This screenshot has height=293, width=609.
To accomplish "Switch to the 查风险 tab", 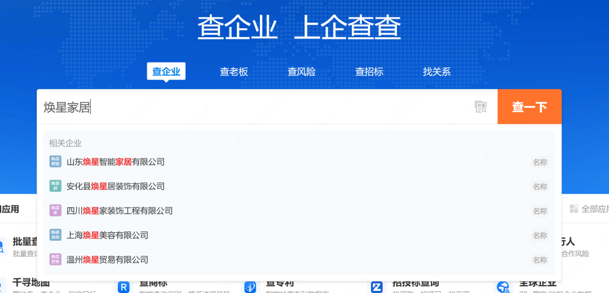I will click(301, 72).
